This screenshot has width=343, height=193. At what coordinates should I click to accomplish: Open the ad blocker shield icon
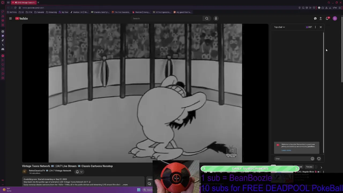point(307,8)
